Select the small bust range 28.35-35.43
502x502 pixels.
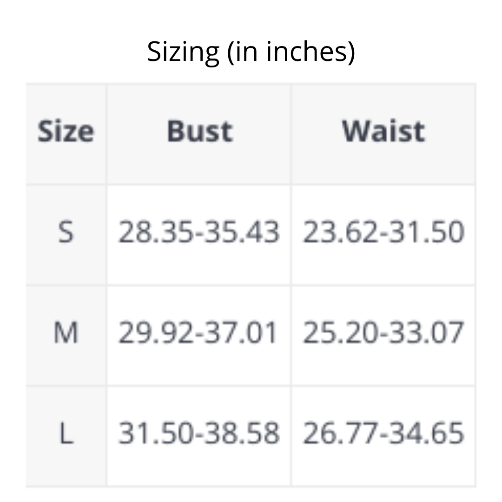coord(199,232)
